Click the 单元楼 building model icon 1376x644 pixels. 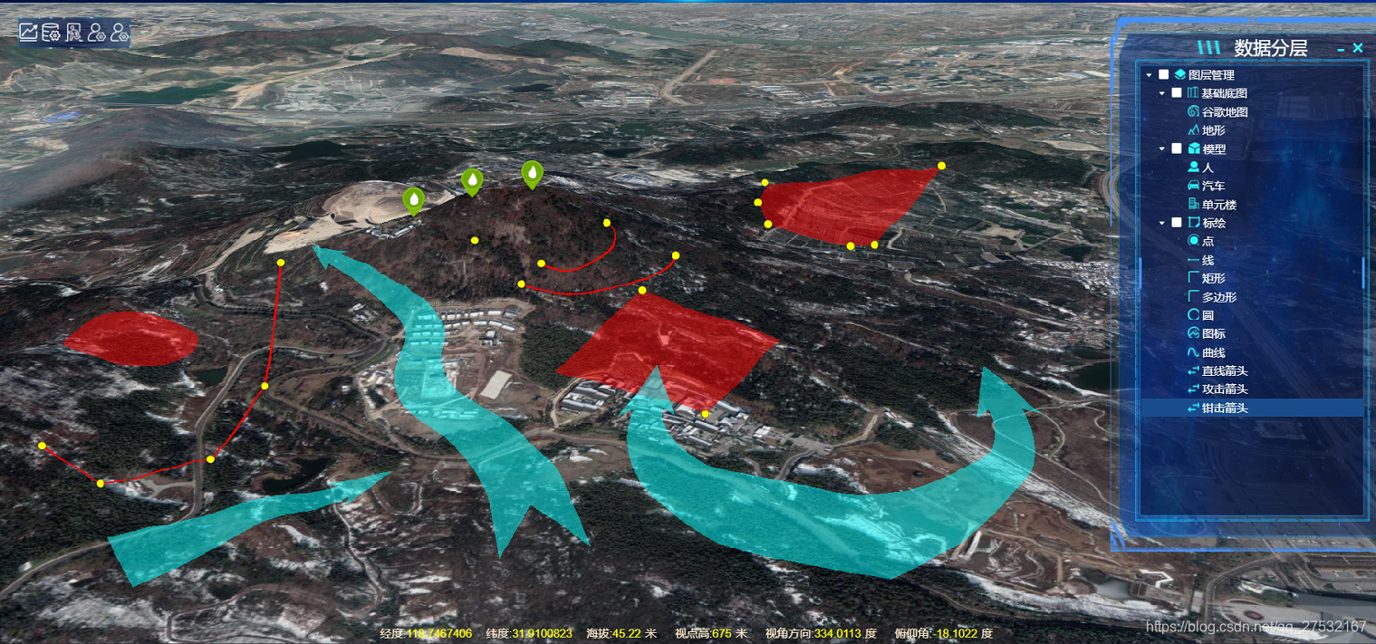pyautogui.click(x=1193, y=205)
